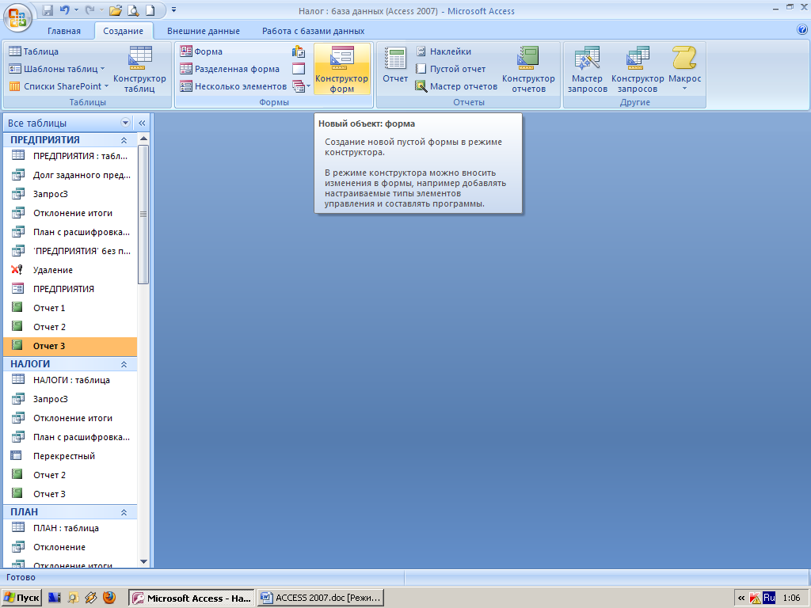Screen dimensions: 811x608
Task: Select the Отклонение query under ПЛАН
Action: (x=70, y=547)
